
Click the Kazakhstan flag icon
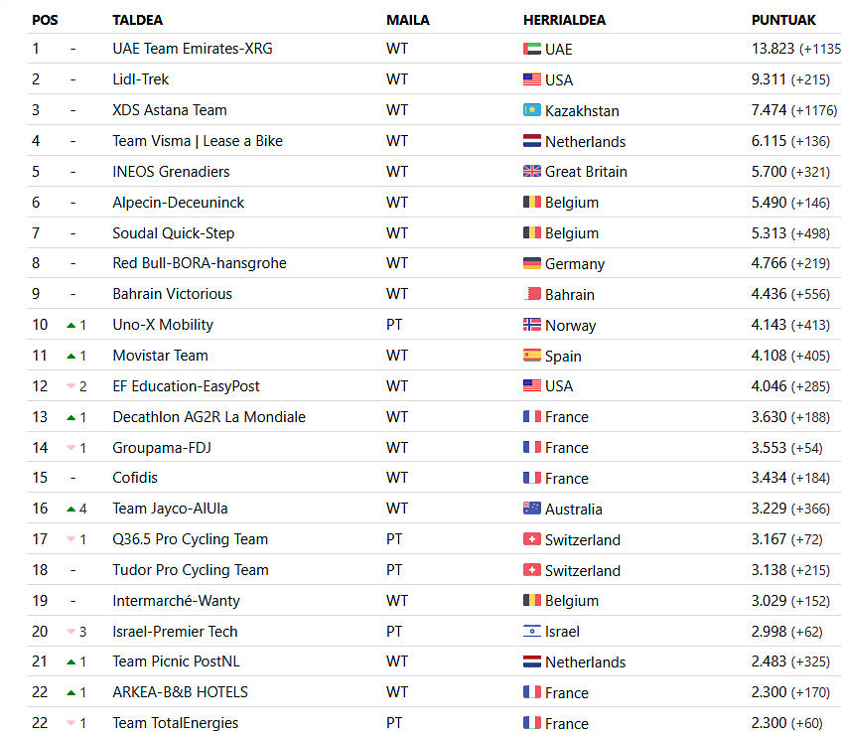tap(532, 110)
